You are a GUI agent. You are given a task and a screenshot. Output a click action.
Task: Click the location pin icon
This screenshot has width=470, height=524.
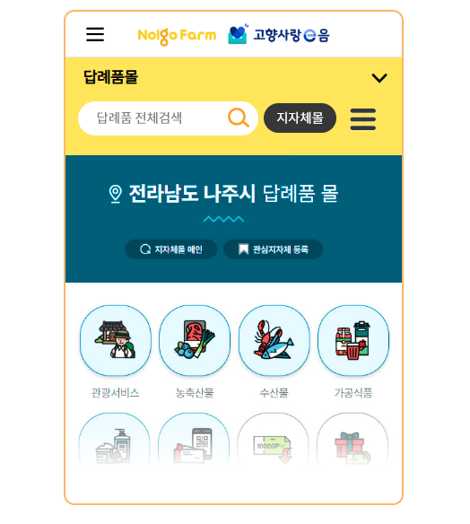click(x=116, y=194)
